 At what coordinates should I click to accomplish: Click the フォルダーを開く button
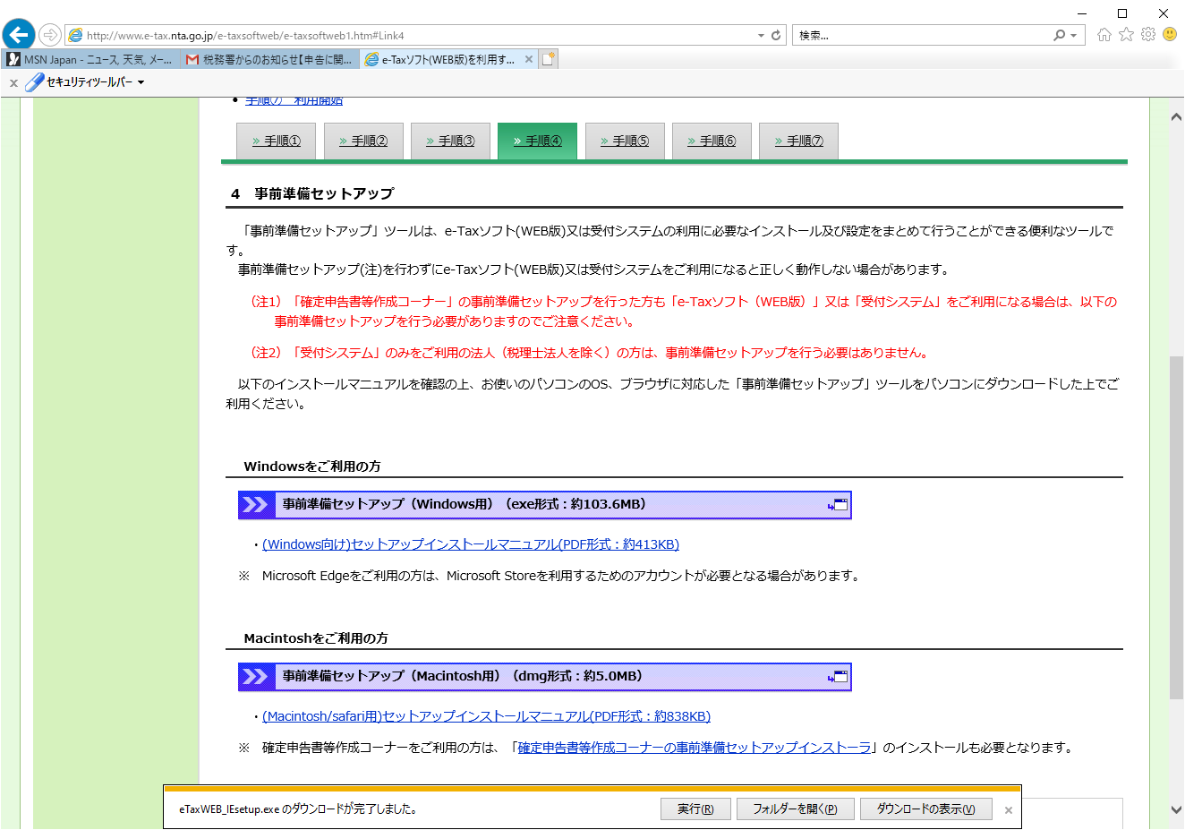795,809
